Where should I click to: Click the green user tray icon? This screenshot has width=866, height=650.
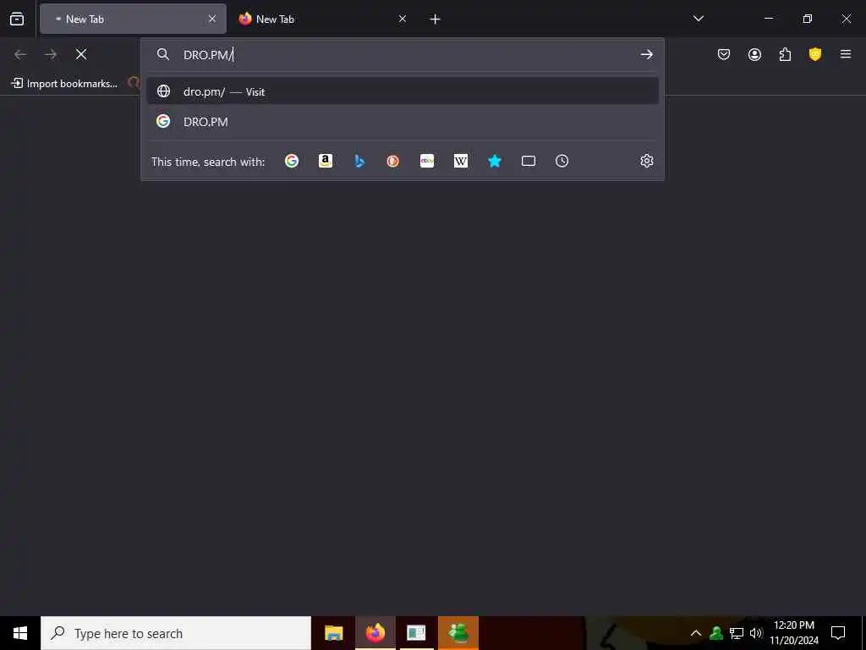(x=716, y=633)
